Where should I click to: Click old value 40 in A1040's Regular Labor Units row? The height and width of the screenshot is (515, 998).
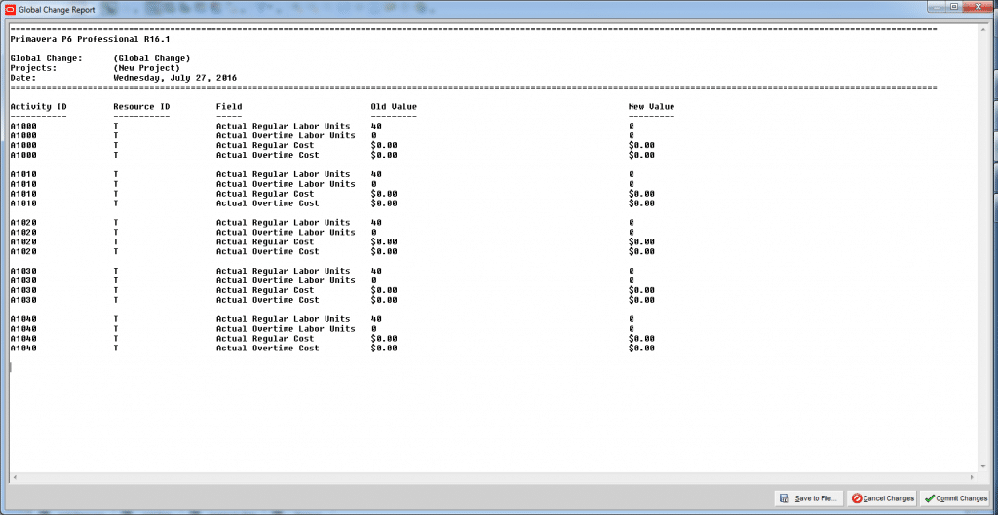point(376,319)
